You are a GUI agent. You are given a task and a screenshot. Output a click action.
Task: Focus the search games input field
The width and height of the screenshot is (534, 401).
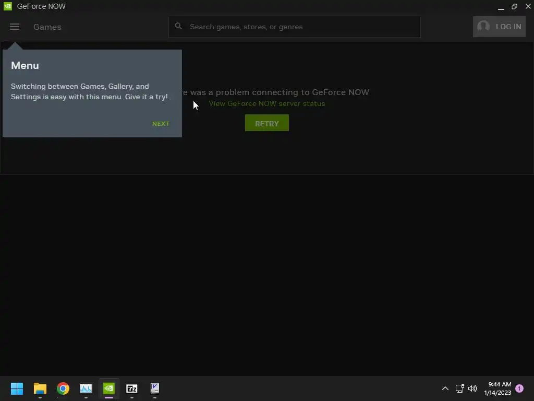(x=294, y=27)
